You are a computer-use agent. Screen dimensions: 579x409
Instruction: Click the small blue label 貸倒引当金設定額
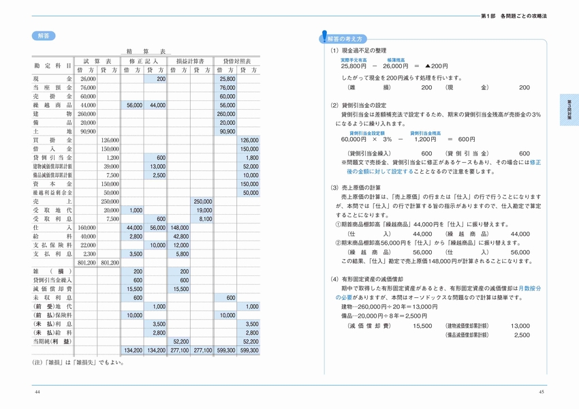click(x=367, y=133)
